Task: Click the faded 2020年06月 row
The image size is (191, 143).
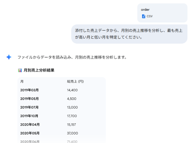Action: pyautogui.click(x=29, y=141)
